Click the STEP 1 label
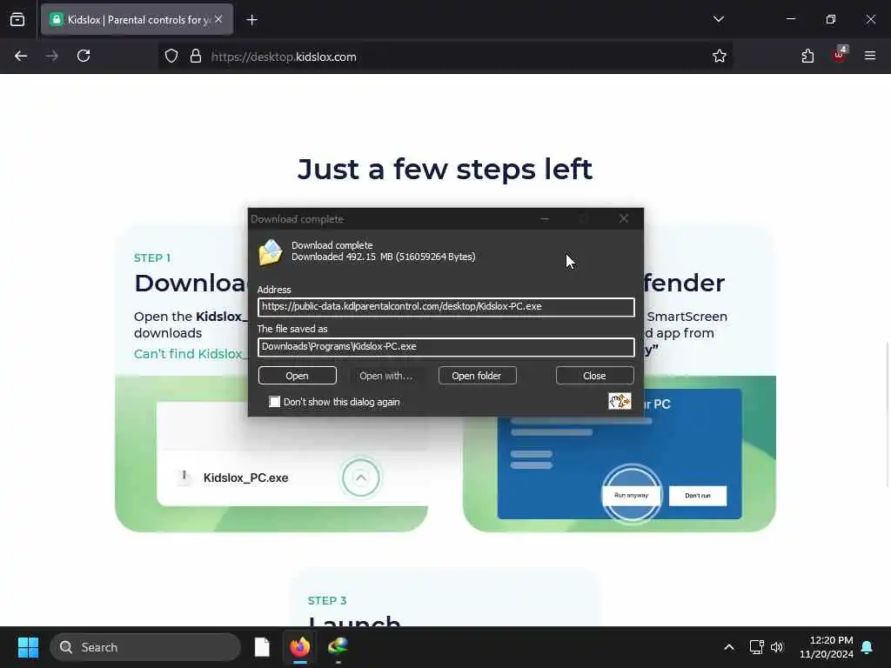This screenshot has height=668, width=891. [152, 257]
